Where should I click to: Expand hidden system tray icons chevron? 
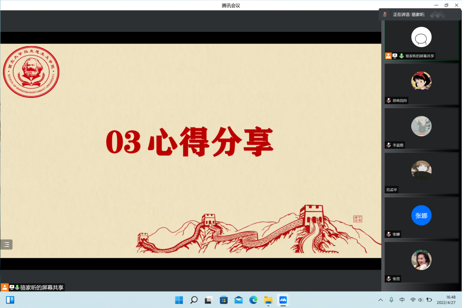(381, 300)
